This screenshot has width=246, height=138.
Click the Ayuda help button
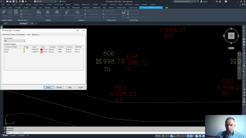point(81,87)
